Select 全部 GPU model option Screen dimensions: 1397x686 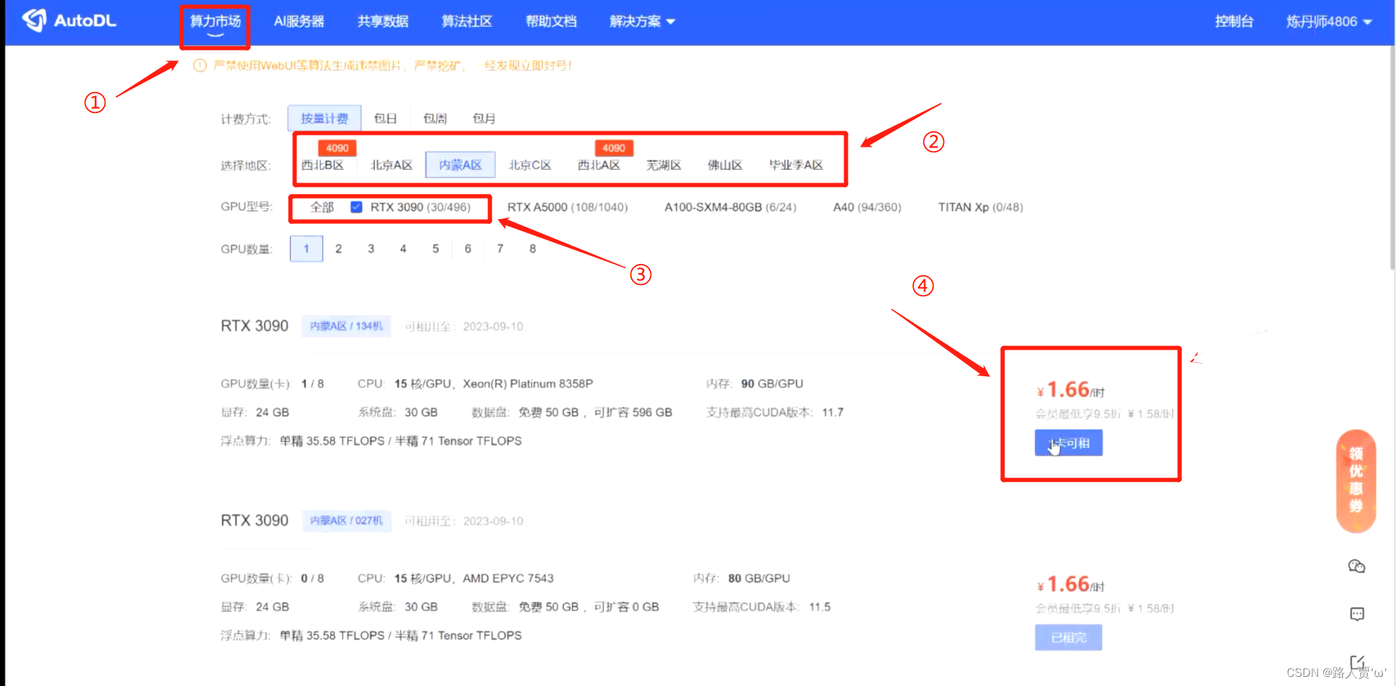(x=322, y=206)
